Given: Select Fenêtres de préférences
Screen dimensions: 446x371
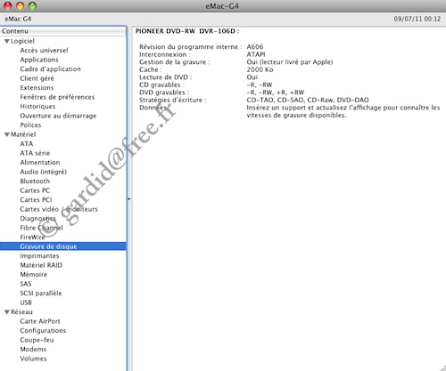Looking at the screenshot, I should 57,97.
